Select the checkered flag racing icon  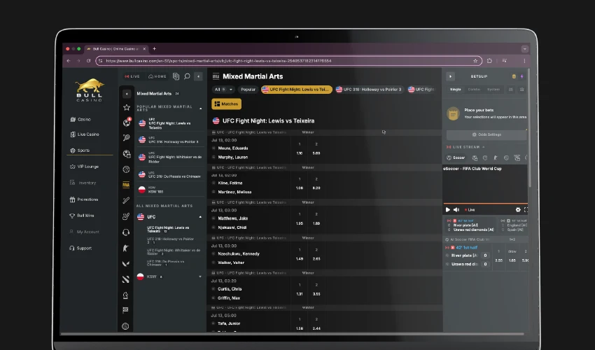tap(125, 310)
